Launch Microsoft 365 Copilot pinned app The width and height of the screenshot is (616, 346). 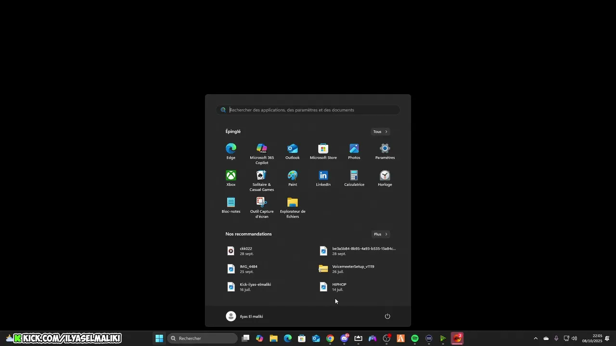262,154
